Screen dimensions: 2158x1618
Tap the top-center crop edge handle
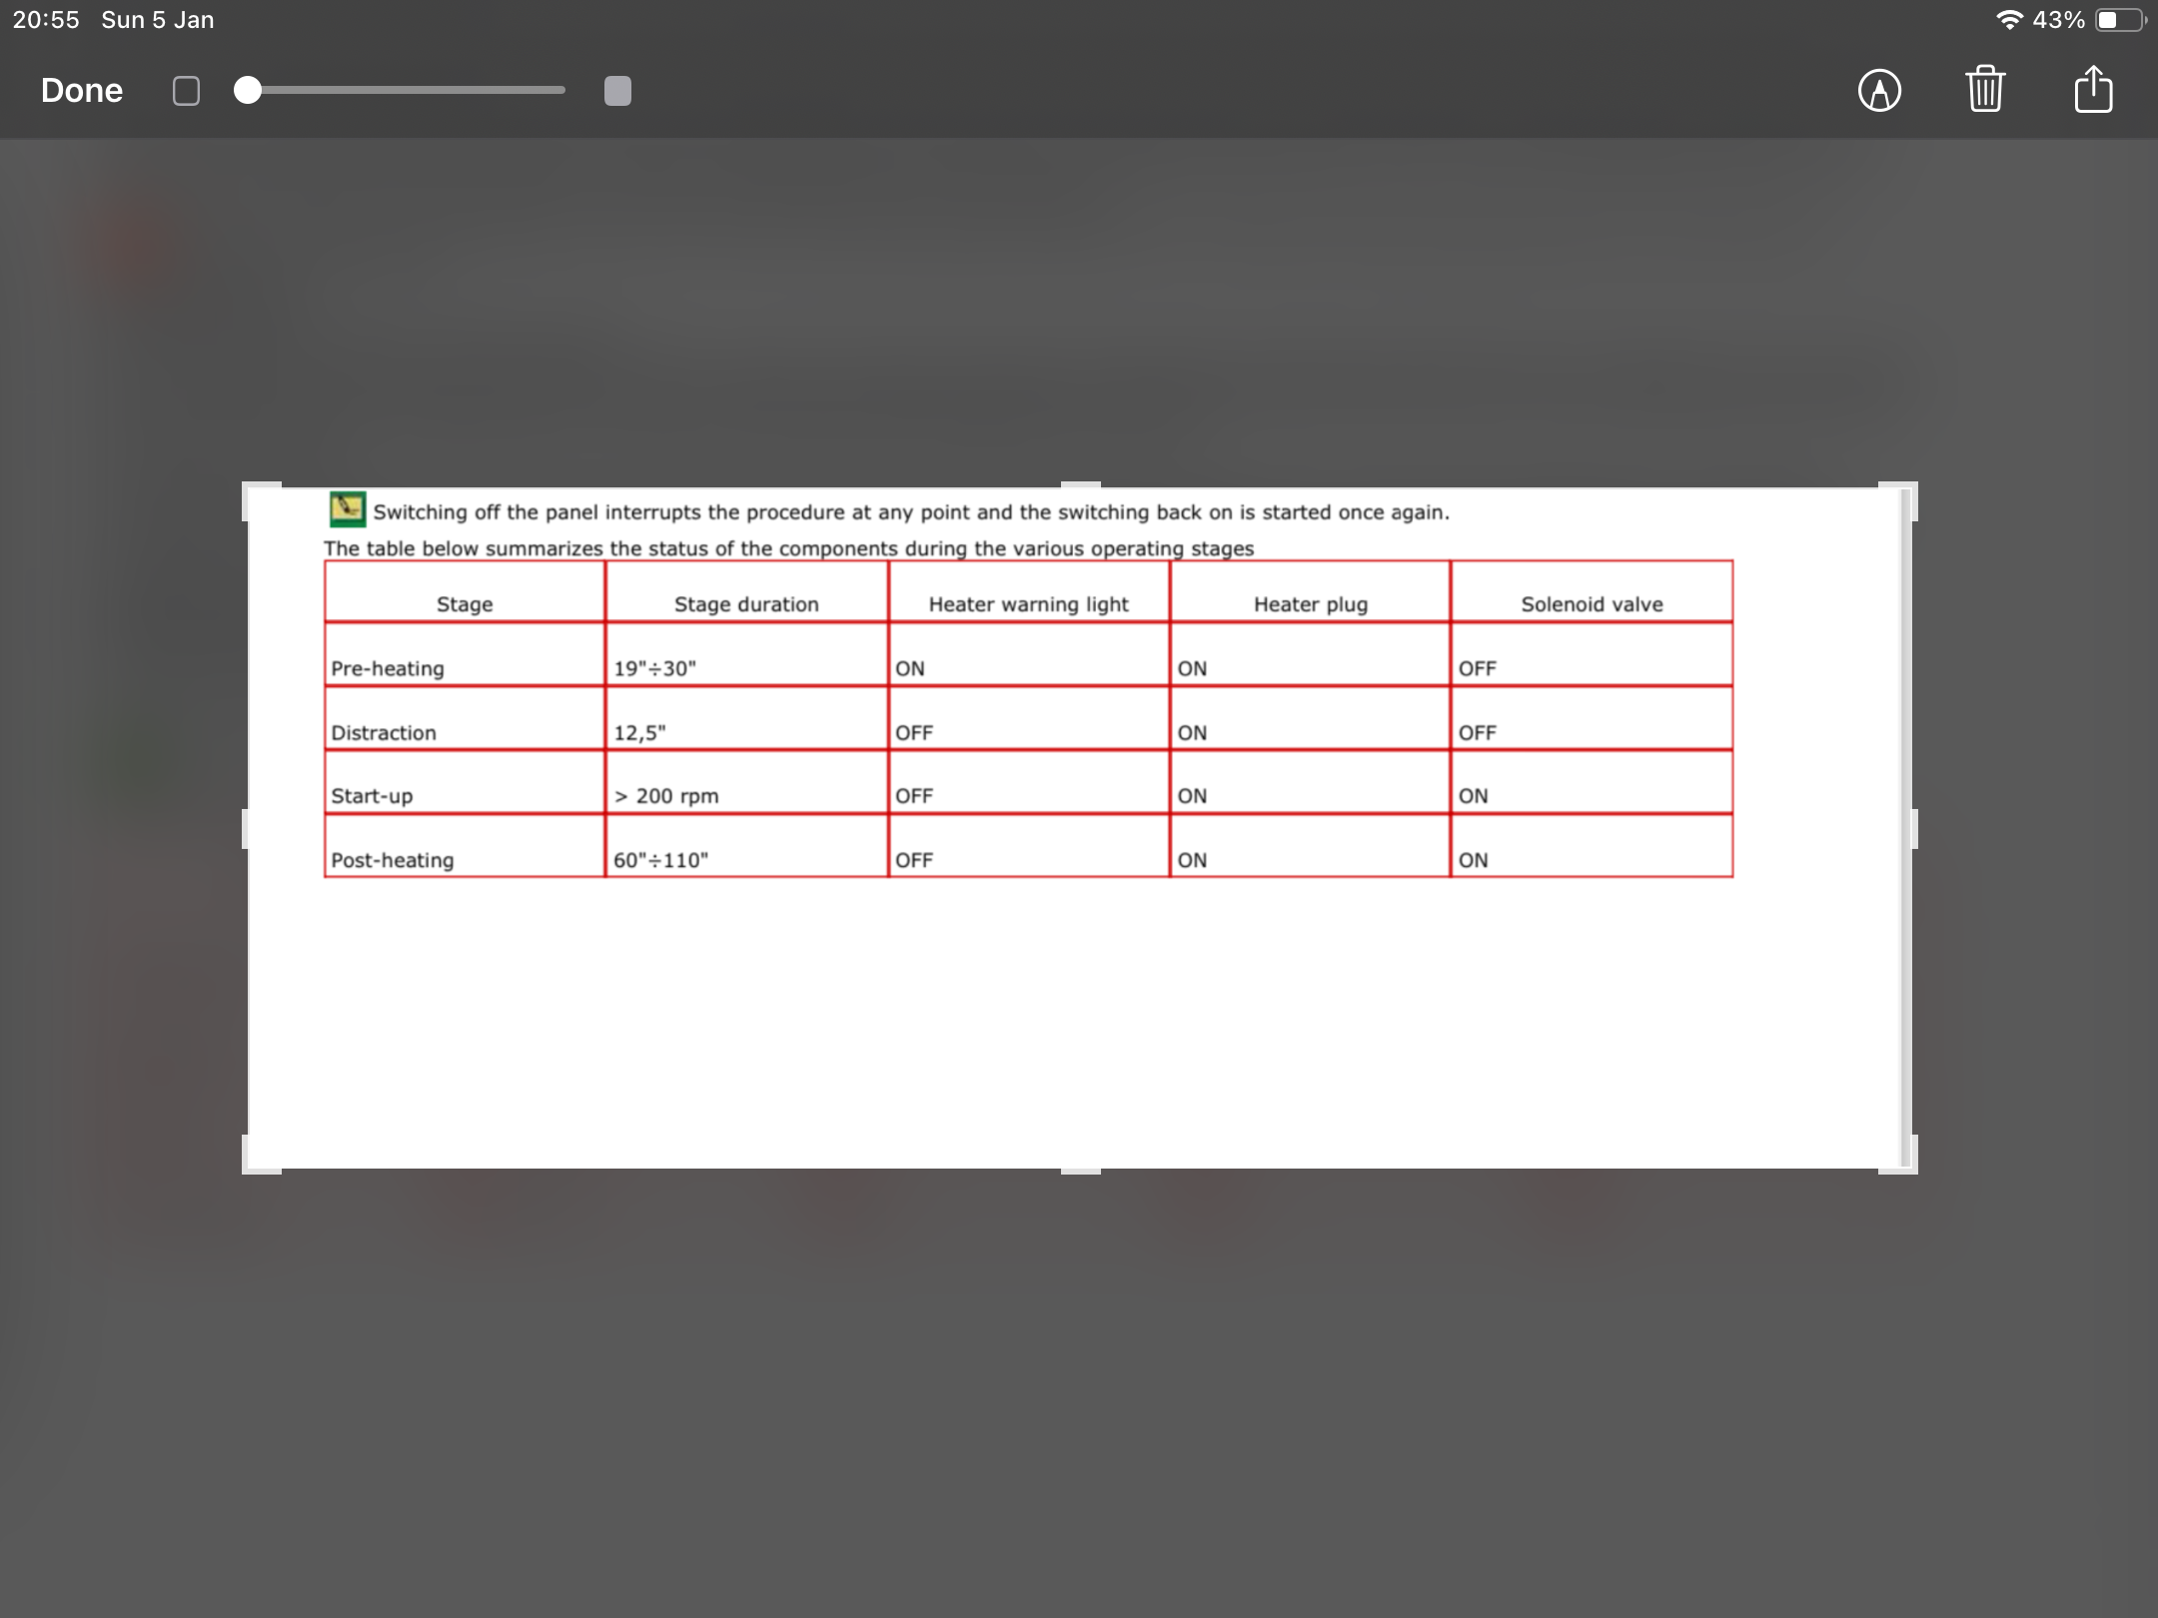(x=1080, y=485)
